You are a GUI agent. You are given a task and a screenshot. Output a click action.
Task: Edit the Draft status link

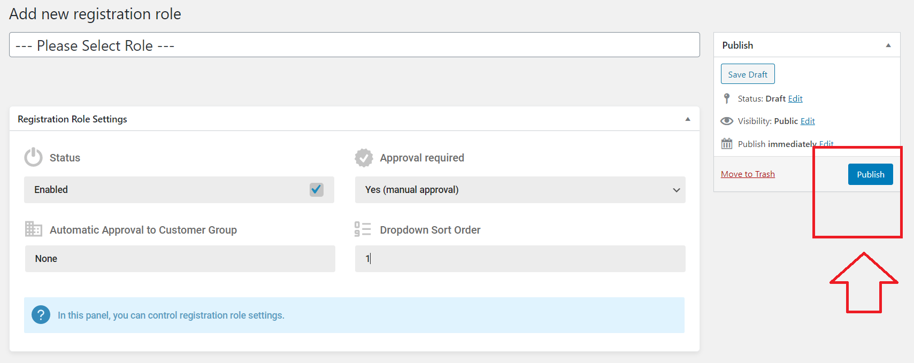click(795, 98)
